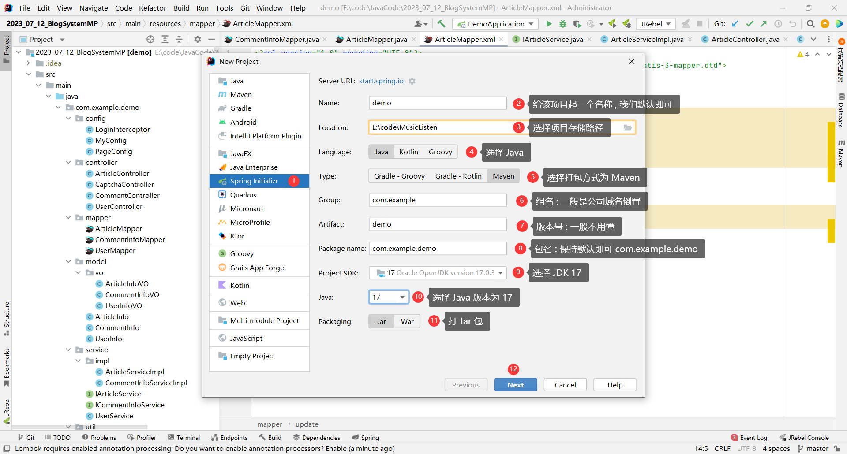Screen dimensions: 847x454
Task: Browse for Location folder icon
Action: click(x=628, y=127)
